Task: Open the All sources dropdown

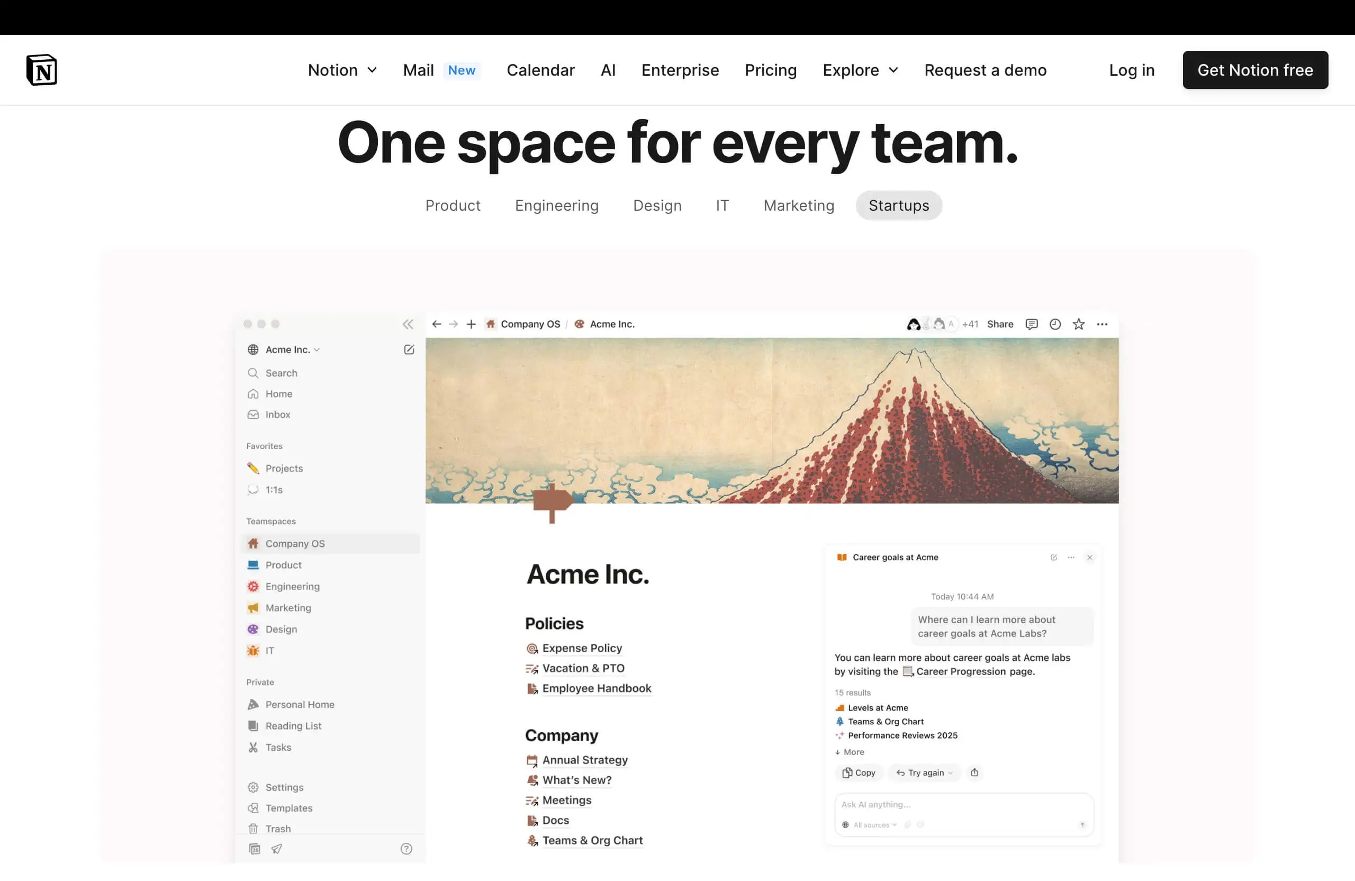Action: [x=869, y=824]
